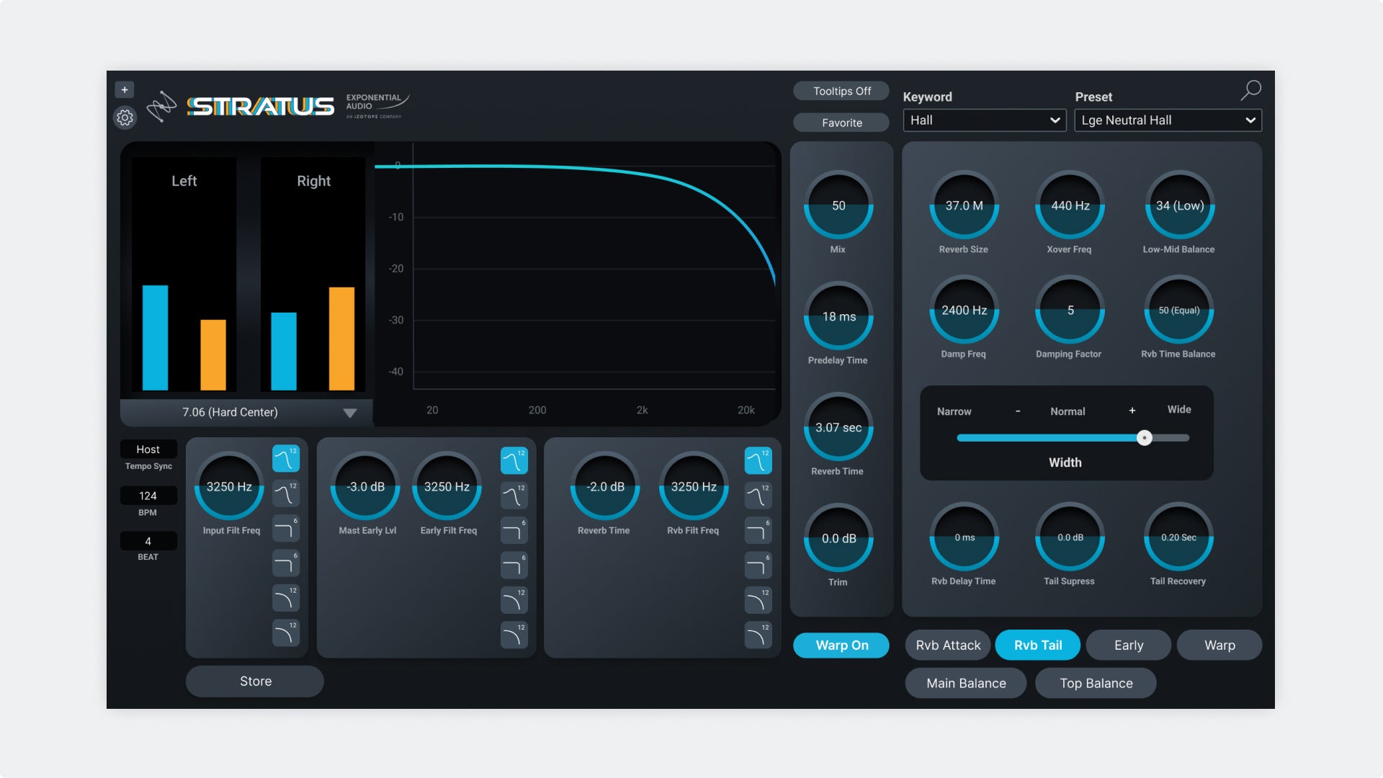Select the highlighted 12 dB filter slope icon above Input Filt Freq
Screen dimensions: 1383x778
(286, 460)
